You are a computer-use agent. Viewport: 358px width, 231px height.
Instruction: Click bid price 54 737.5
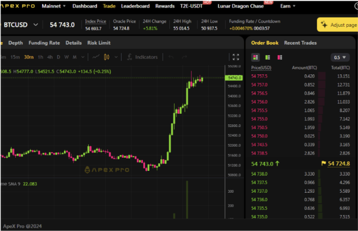pos(259,182)
